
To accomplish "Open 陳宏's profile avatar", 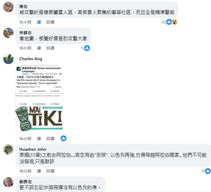I will point(8,7).
